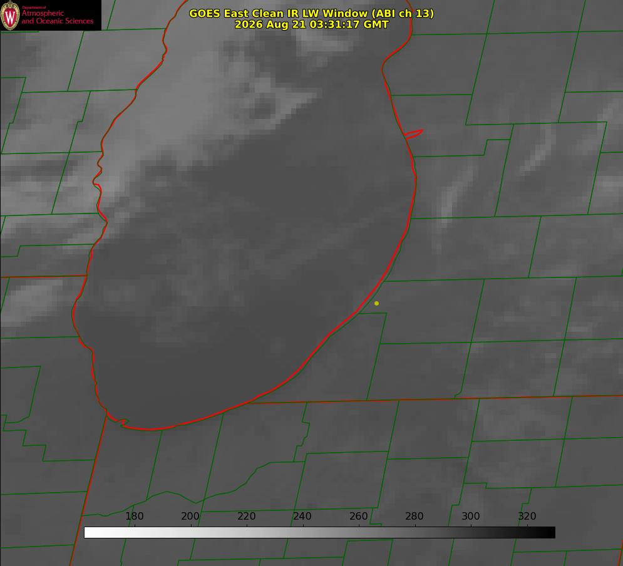Image resolution: width=623 pixels, height=566 pixels.
Task: Click the yellow dot location marker
Action: (376, 303)
